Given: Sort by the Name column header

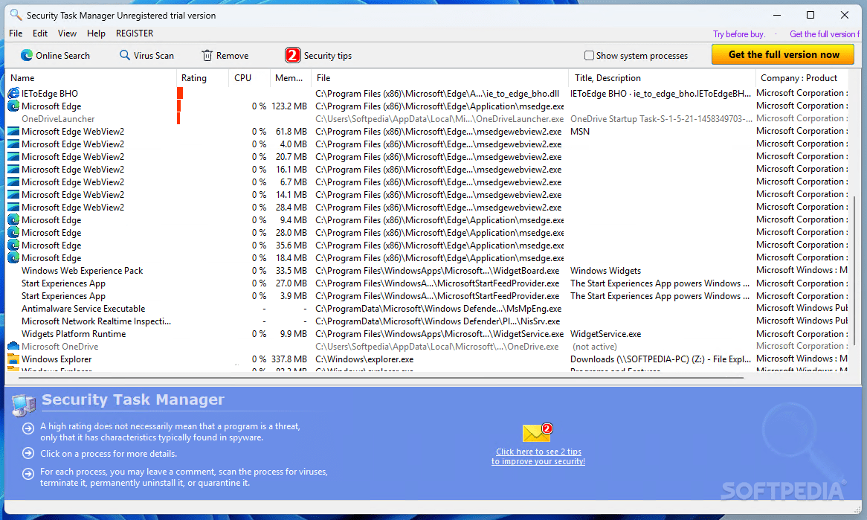Looking at the screenshot, I should click(x=91, y=78).
